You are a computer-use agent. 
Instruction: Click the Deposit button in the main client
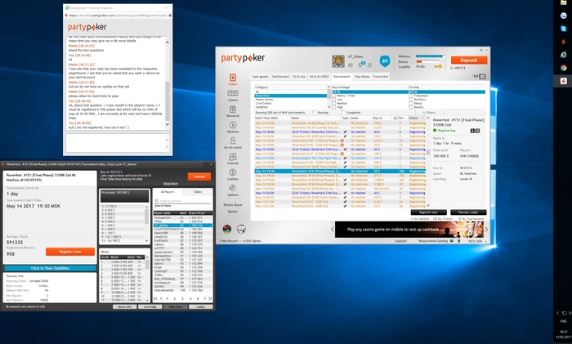(x=469, y=60)
